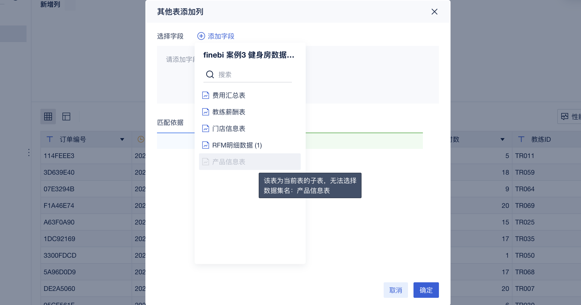Click the search magnifier icon

[210, 74]
